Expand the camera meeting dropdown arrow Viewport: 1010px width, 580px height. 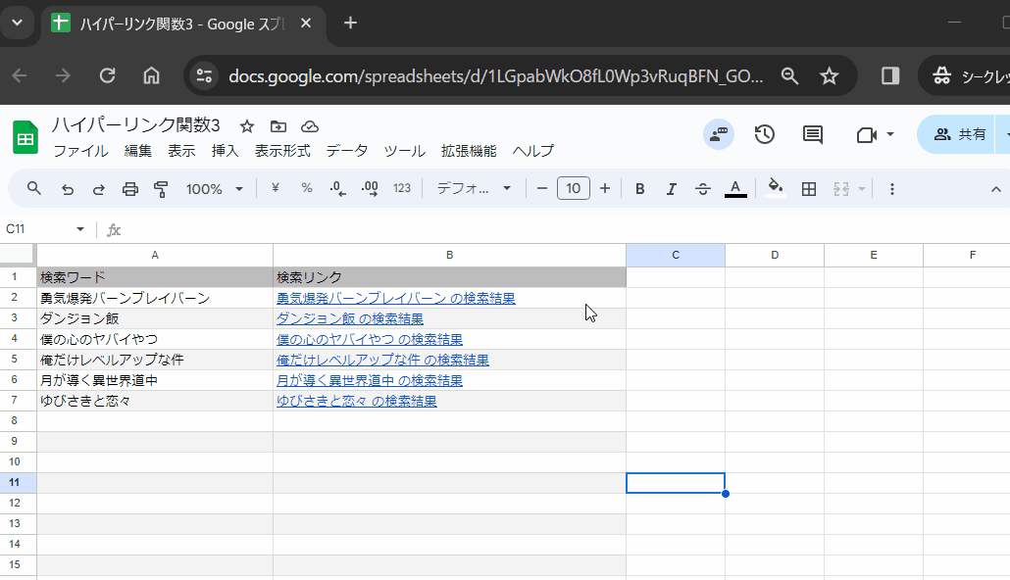tap(890, 134)
